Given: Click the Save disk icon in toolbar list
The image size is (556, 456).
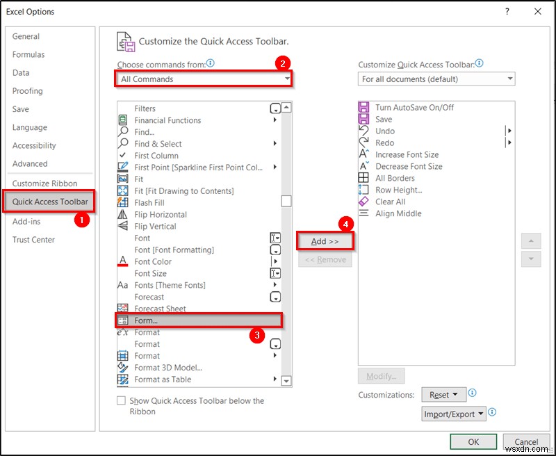Looking at the screenshot, I should 363,119.
